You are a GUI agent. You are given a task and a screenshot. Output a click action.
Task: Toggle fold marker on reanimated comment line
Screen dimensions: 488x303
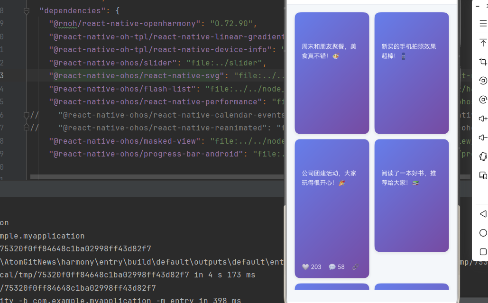tap(27, 127)
